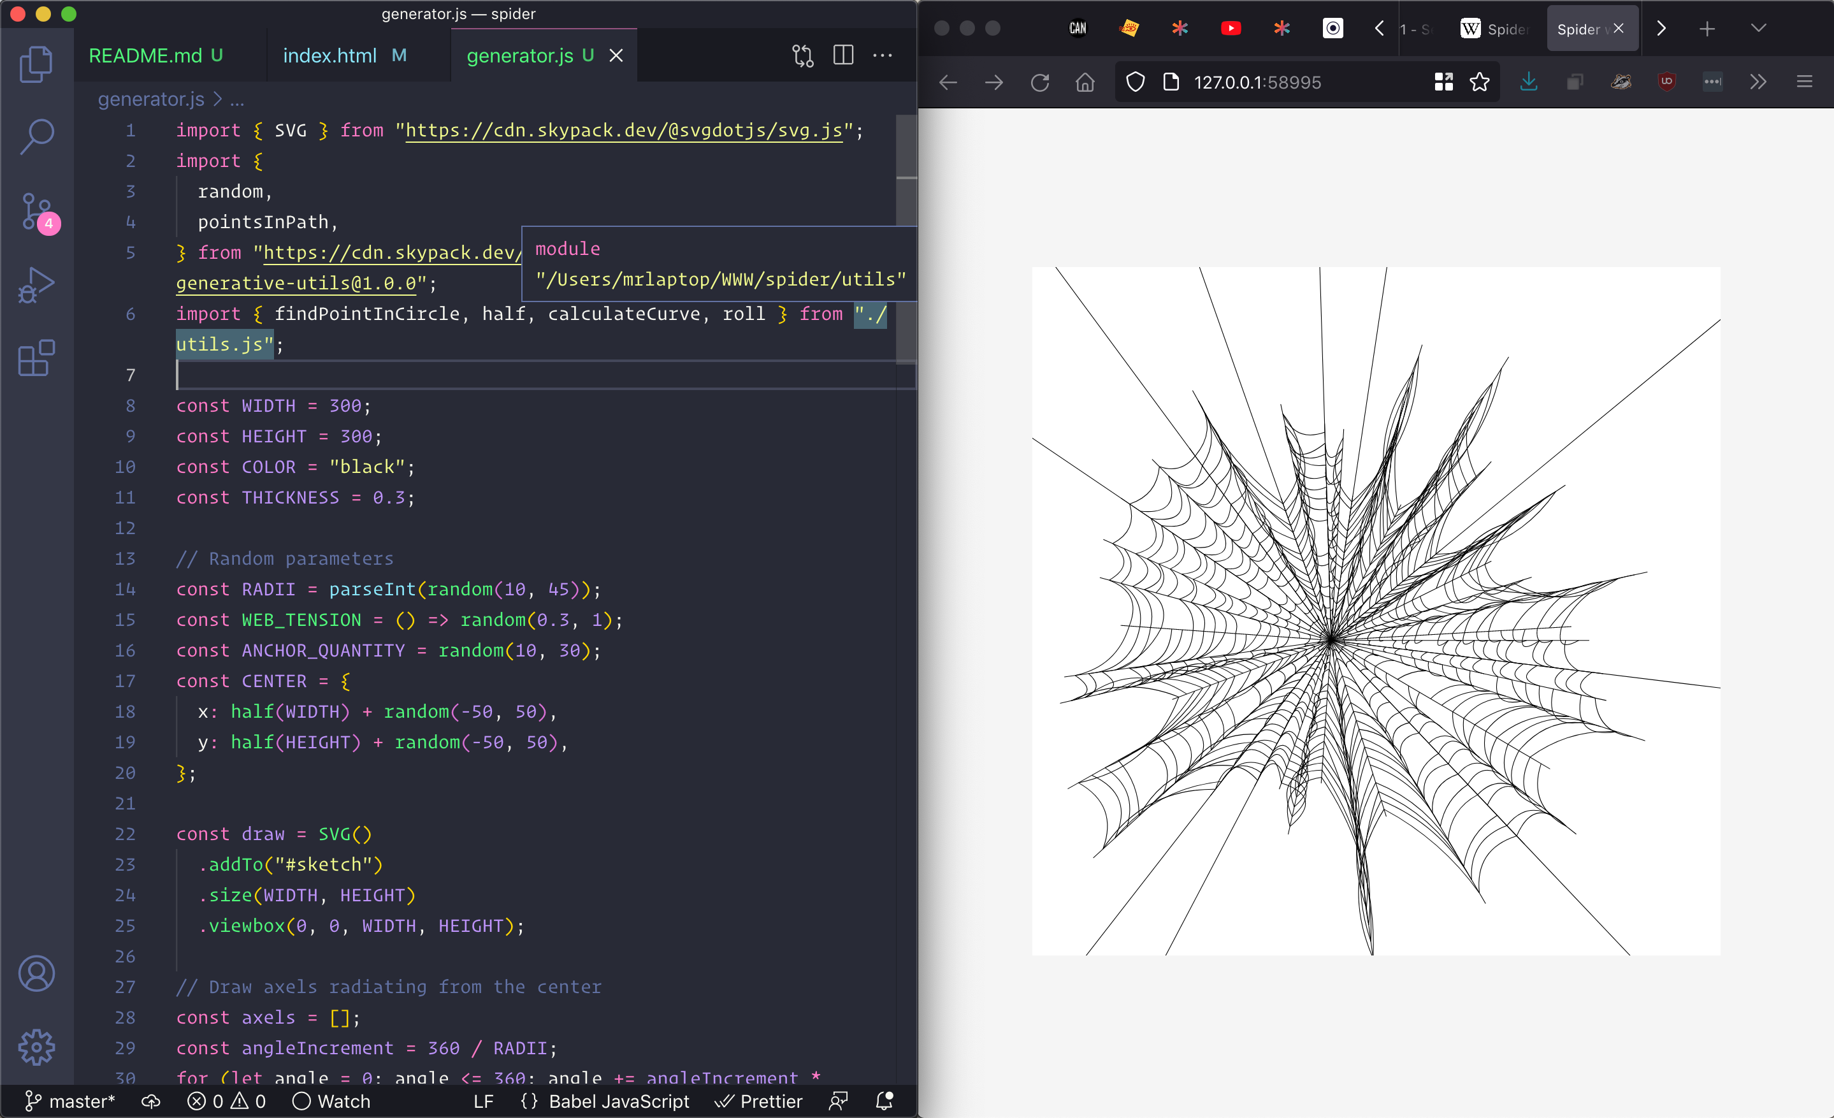This screenshot has height=1118, width=1834.
Task: Open the list all tabs dropdown
Action: point(1758,28)
